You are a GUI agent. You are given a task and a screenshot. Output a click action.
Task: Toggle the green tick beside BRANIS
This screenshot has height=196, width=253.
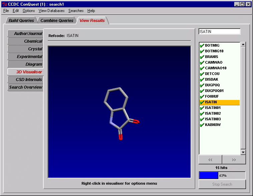point(202,57)
